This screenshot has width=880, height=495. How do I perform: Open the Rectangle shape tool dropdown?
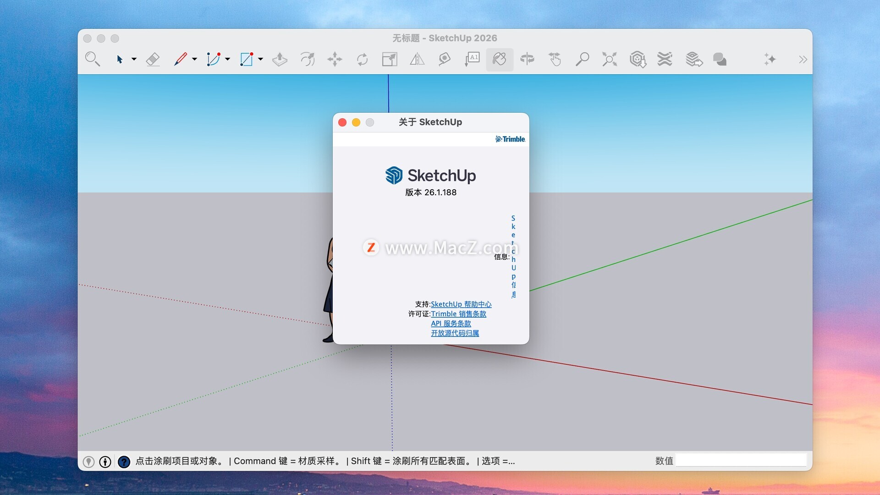point(260,59)
